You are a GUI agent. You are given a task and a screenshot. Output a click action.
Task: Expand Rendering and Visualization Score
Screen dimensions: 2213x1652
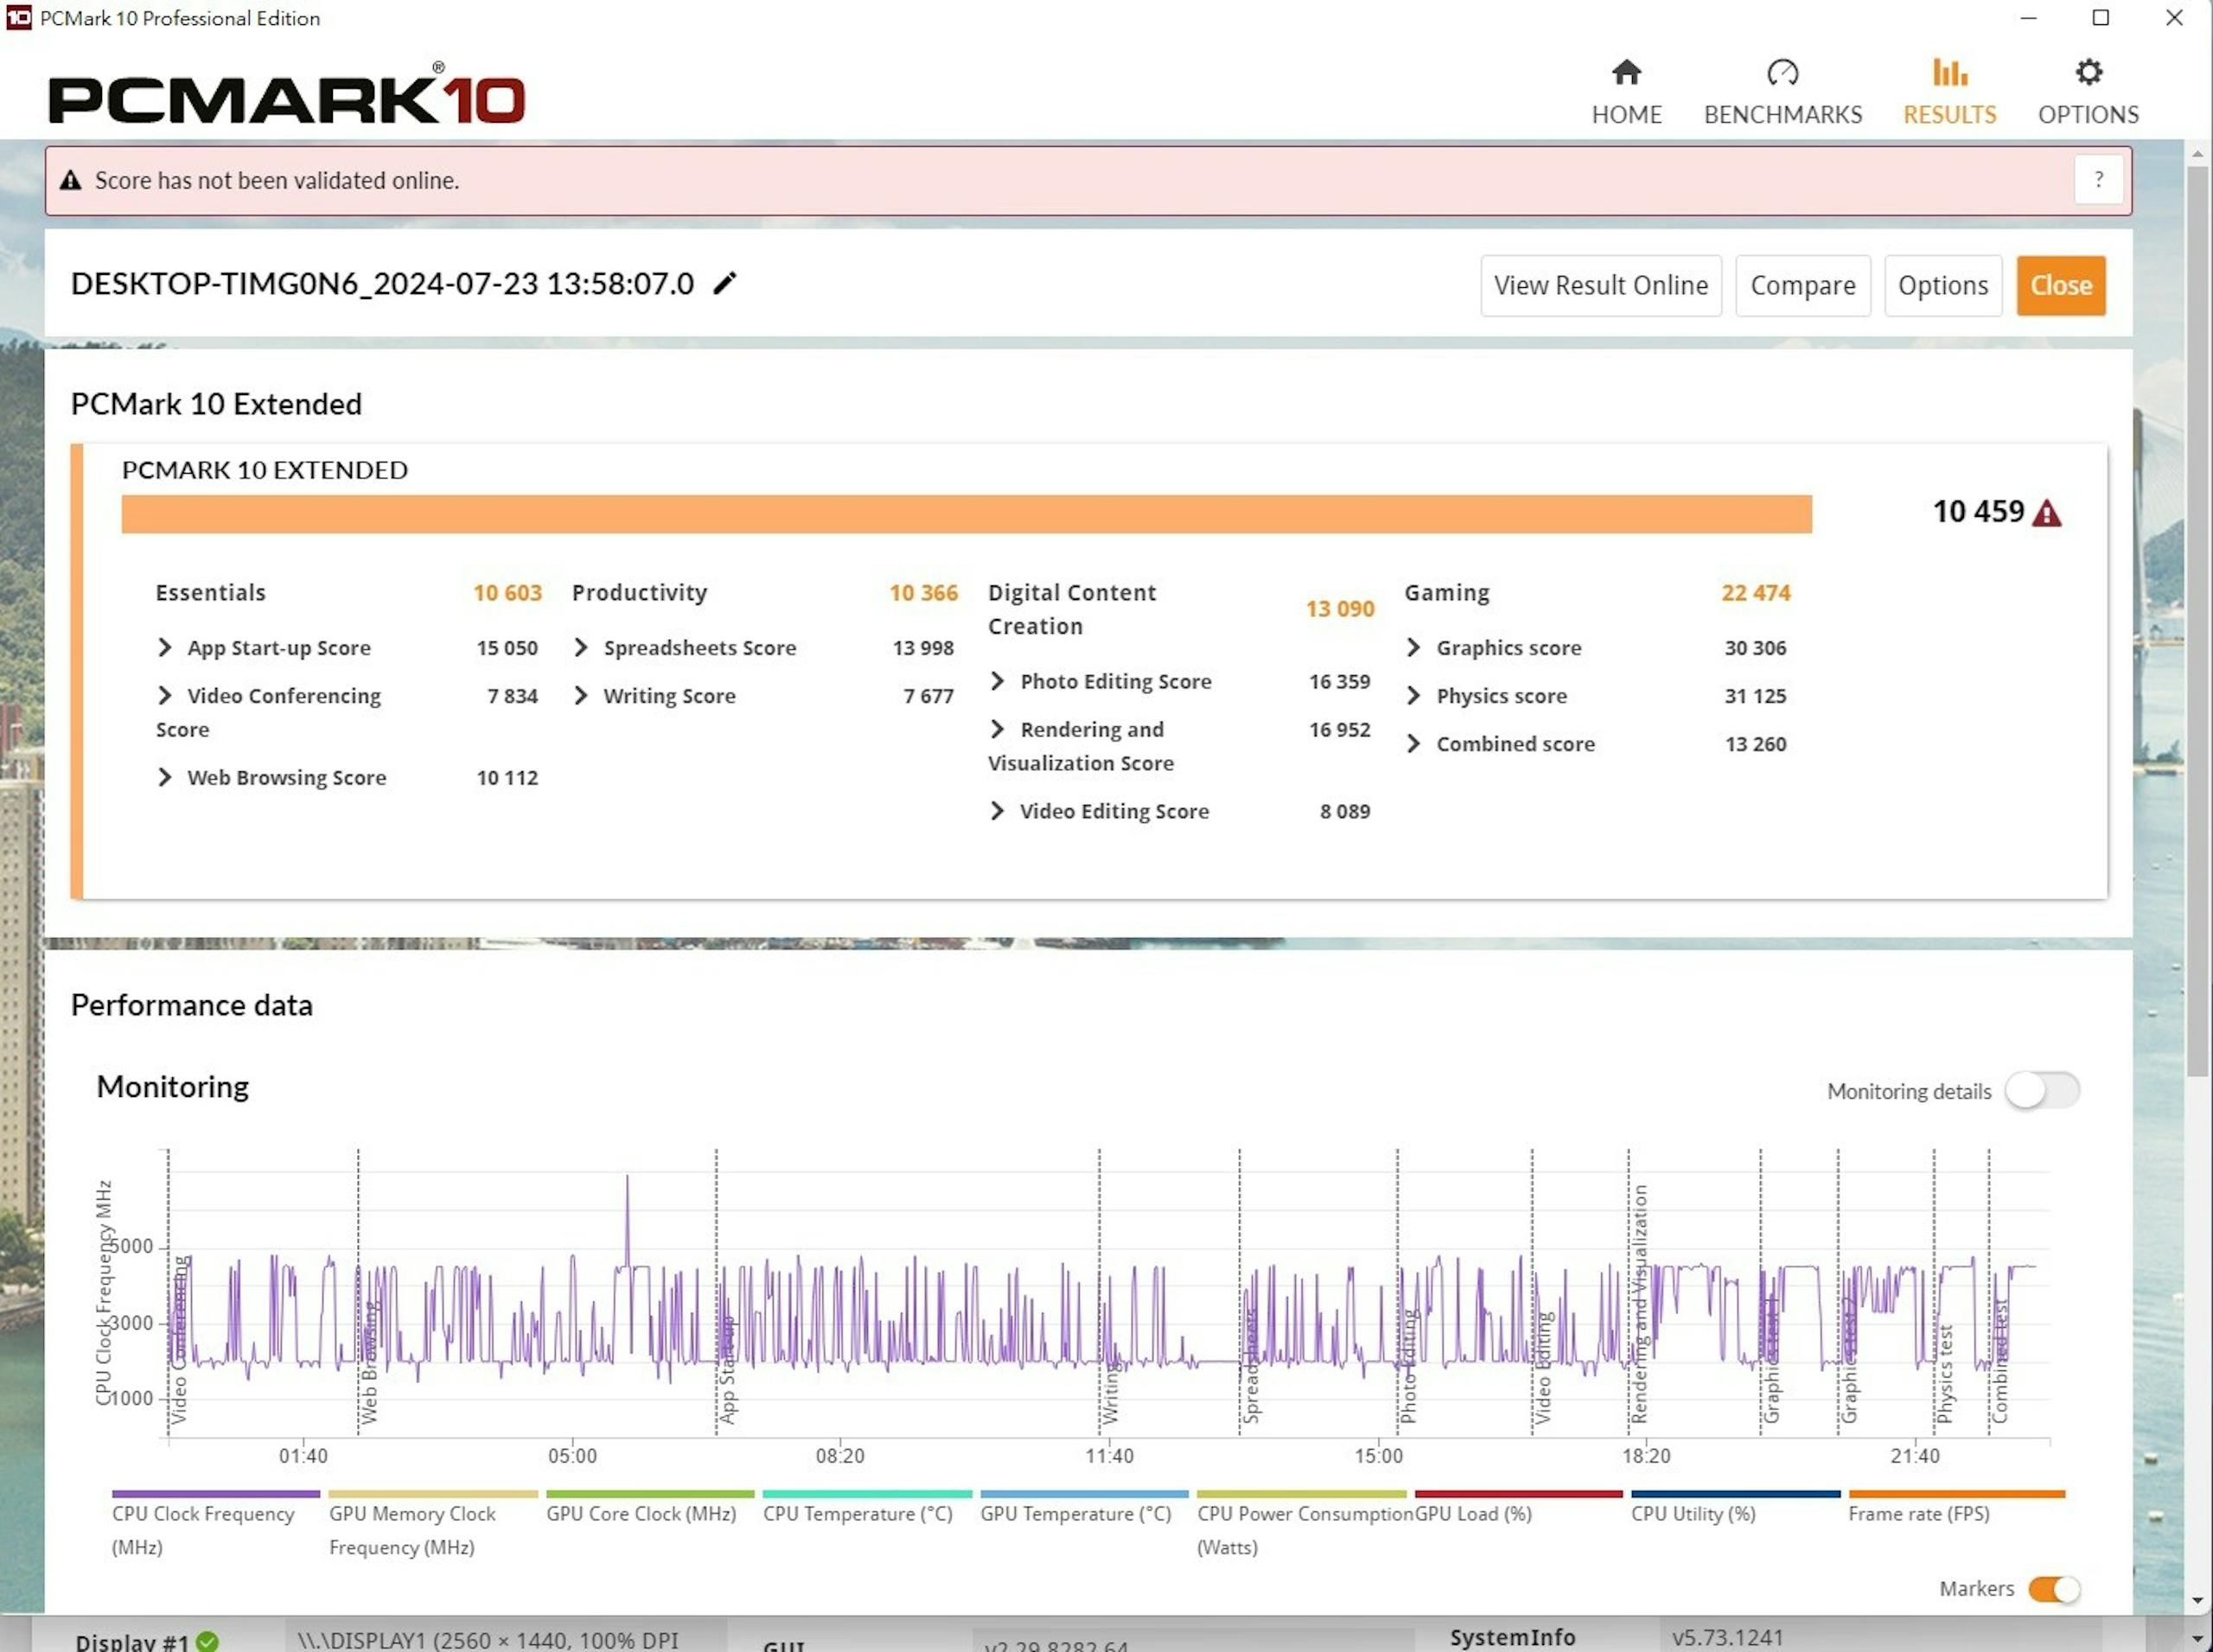point(996,730)
